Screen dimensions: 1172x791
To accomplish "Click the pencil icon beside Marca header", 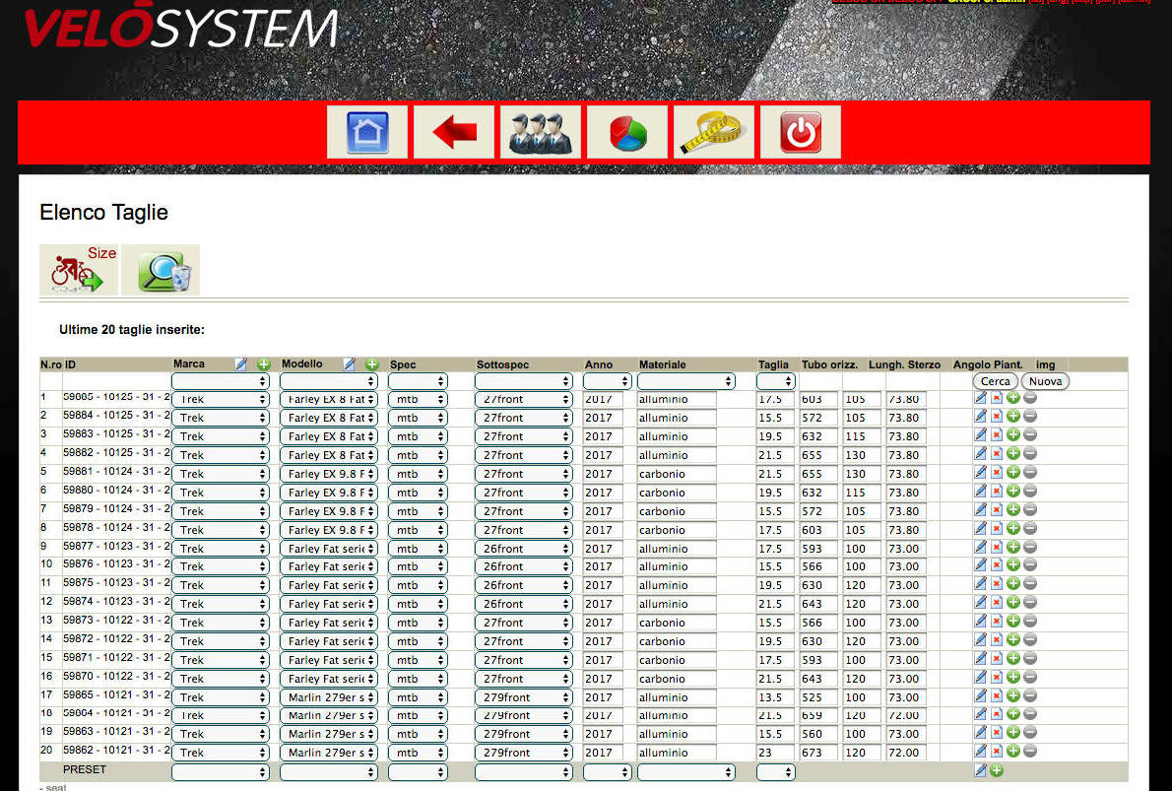I will coord(240,364).
